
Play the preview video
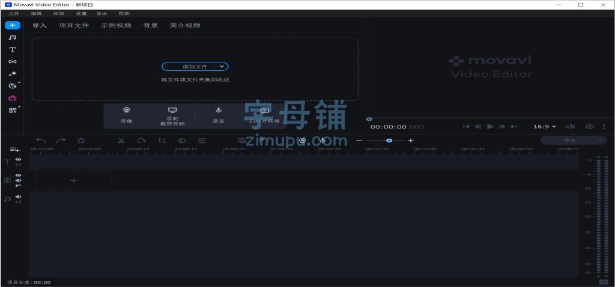pyautogui.click(x=490, y=126)
